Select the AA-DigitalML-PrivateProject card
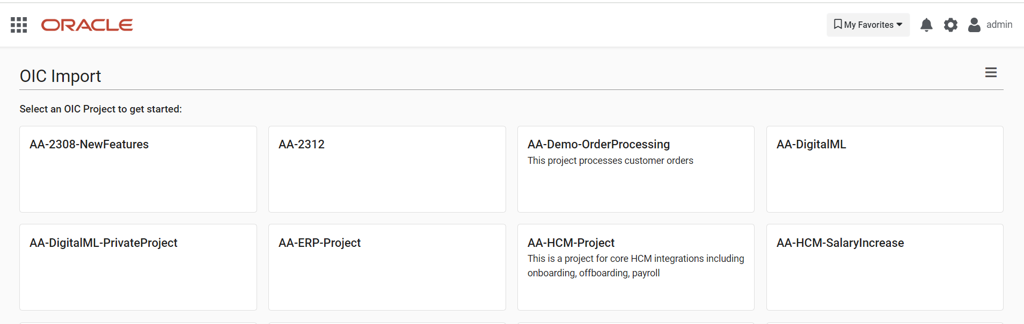 (138, 267)
